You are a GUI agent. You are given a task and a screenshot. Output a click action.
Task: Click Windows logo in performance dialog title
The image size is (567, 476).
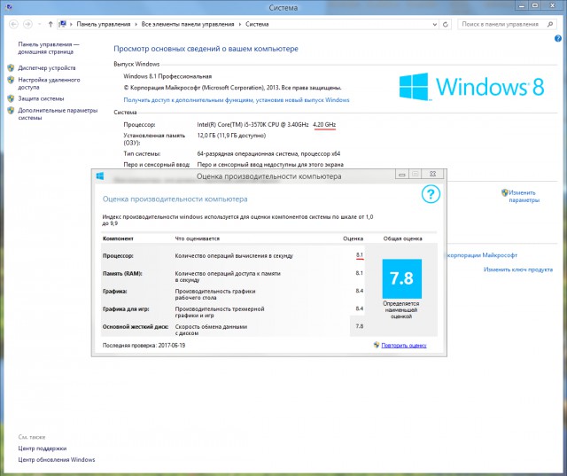[x=100, y=176]
